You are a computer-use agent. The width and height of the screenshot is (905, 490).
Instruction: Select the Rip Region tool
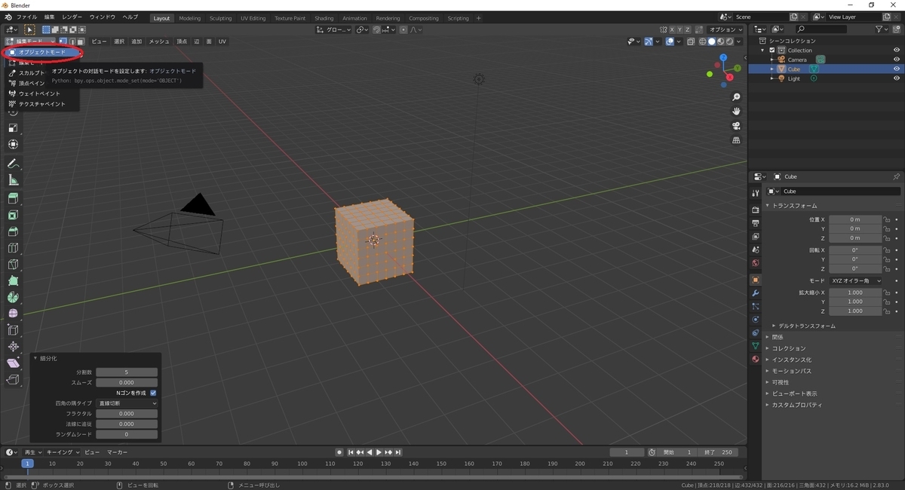(13, 380)
